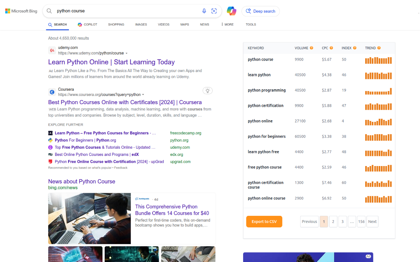
Task: Click the TechRepublic source logo
Action: pyautogui.click(x=142, y=199)
